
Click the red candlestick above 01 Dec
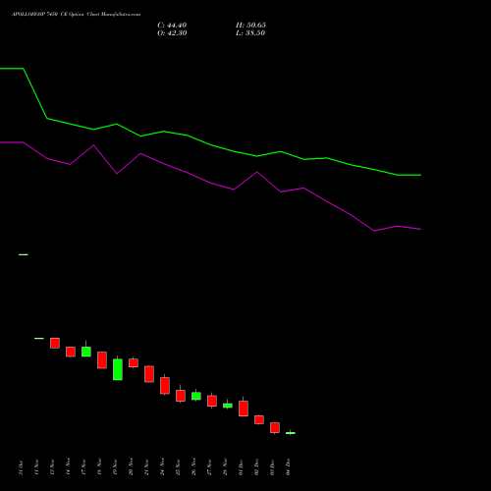pyautogui.click(x=244, y=409)
